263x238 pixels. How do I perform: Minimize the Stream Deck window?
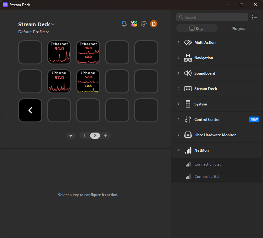(x=228, y=5)
